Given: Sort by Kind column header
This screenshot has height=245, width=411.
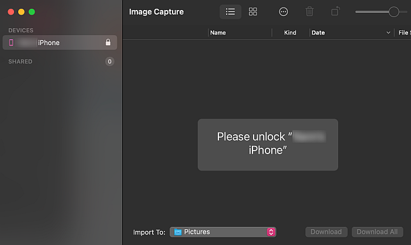Looking at the screenshot, I should [x=290, y=33].
